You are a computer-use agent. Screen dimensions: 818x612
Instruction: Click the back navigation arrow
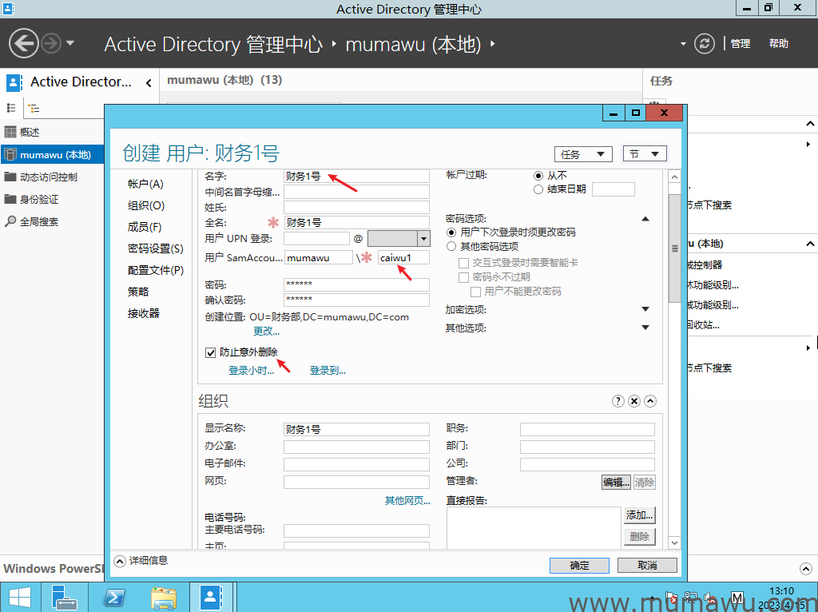click(23, 43)
